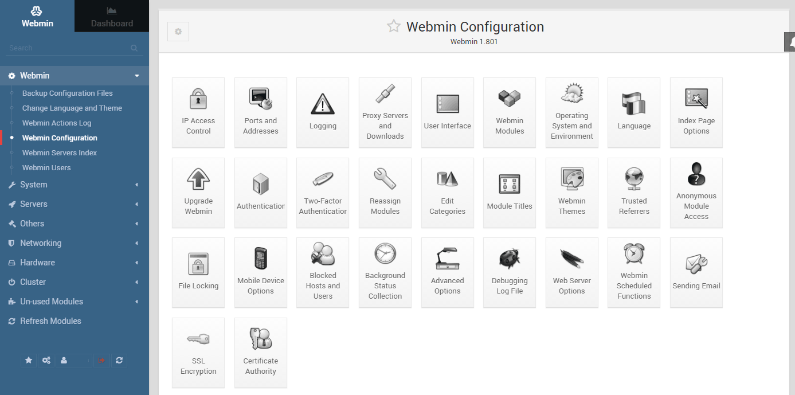Image resolution: width=795 pixels, height=395 pixels.
Task: Open the notifications bell tab
Action: 790,42
